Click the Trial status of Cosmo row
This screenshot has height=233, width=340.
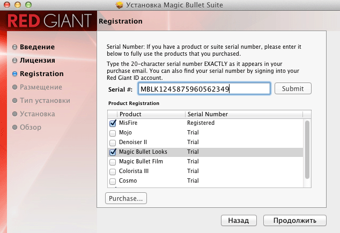pos(193,181)
